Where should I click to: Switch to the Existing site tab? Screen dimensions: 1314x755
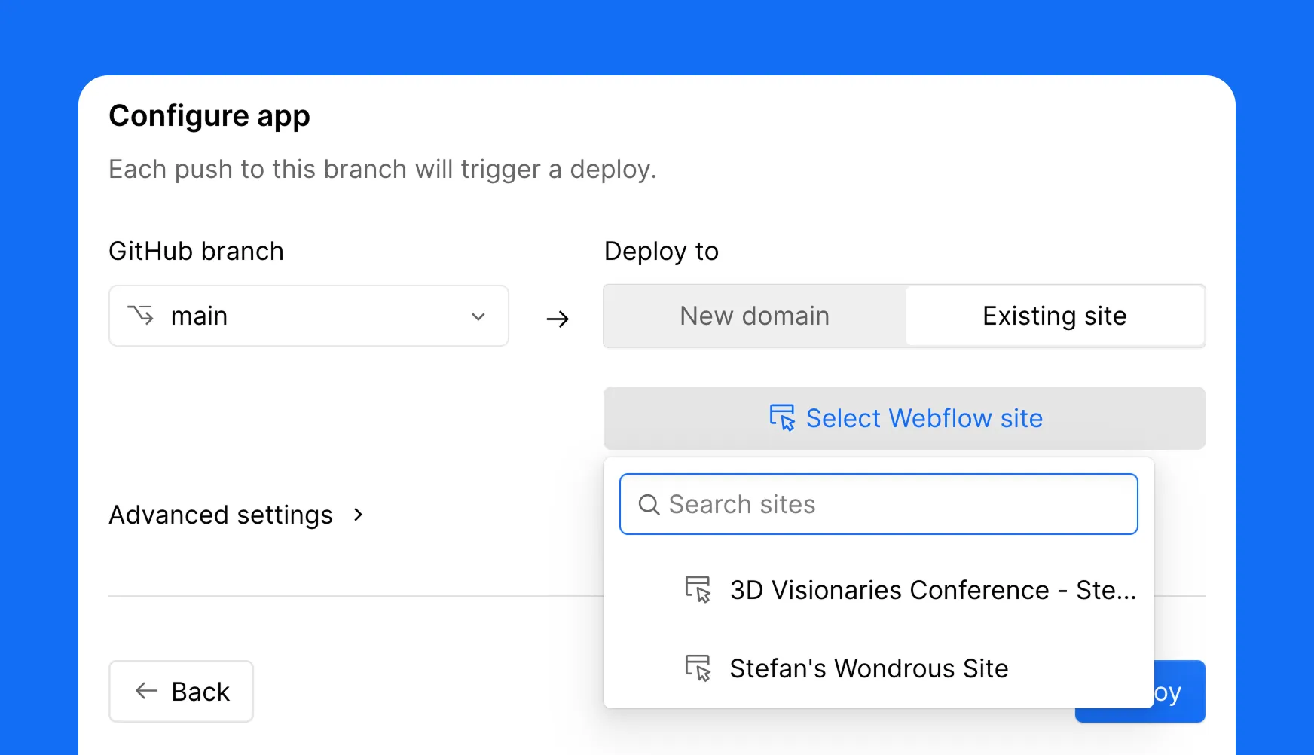1054,316
